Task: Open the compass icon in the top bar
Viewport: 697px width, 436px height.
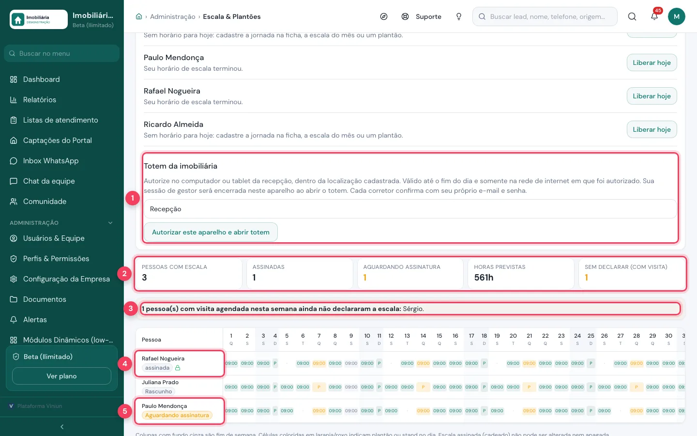Action: 384,16
